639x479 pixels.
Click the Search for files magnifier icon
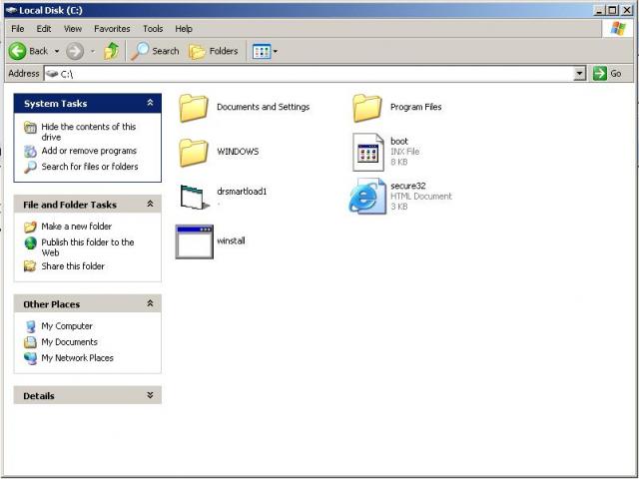pos(30,167)
